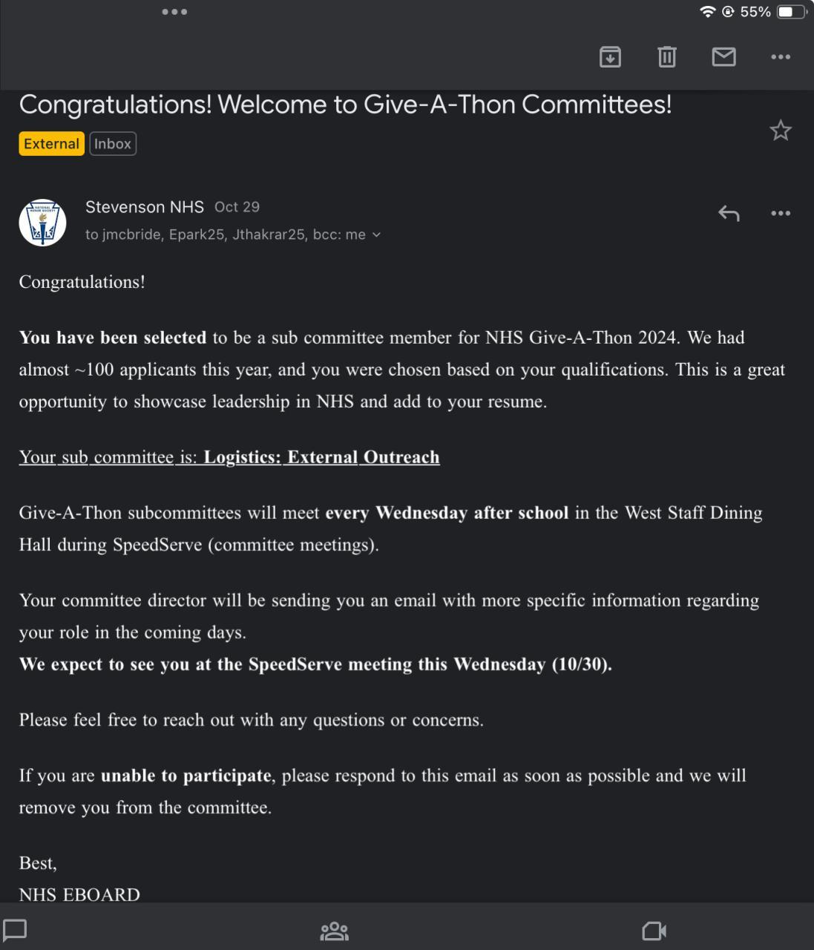
Task: Star the Give-A-Thon Committees email
Action: pos(780,131)
